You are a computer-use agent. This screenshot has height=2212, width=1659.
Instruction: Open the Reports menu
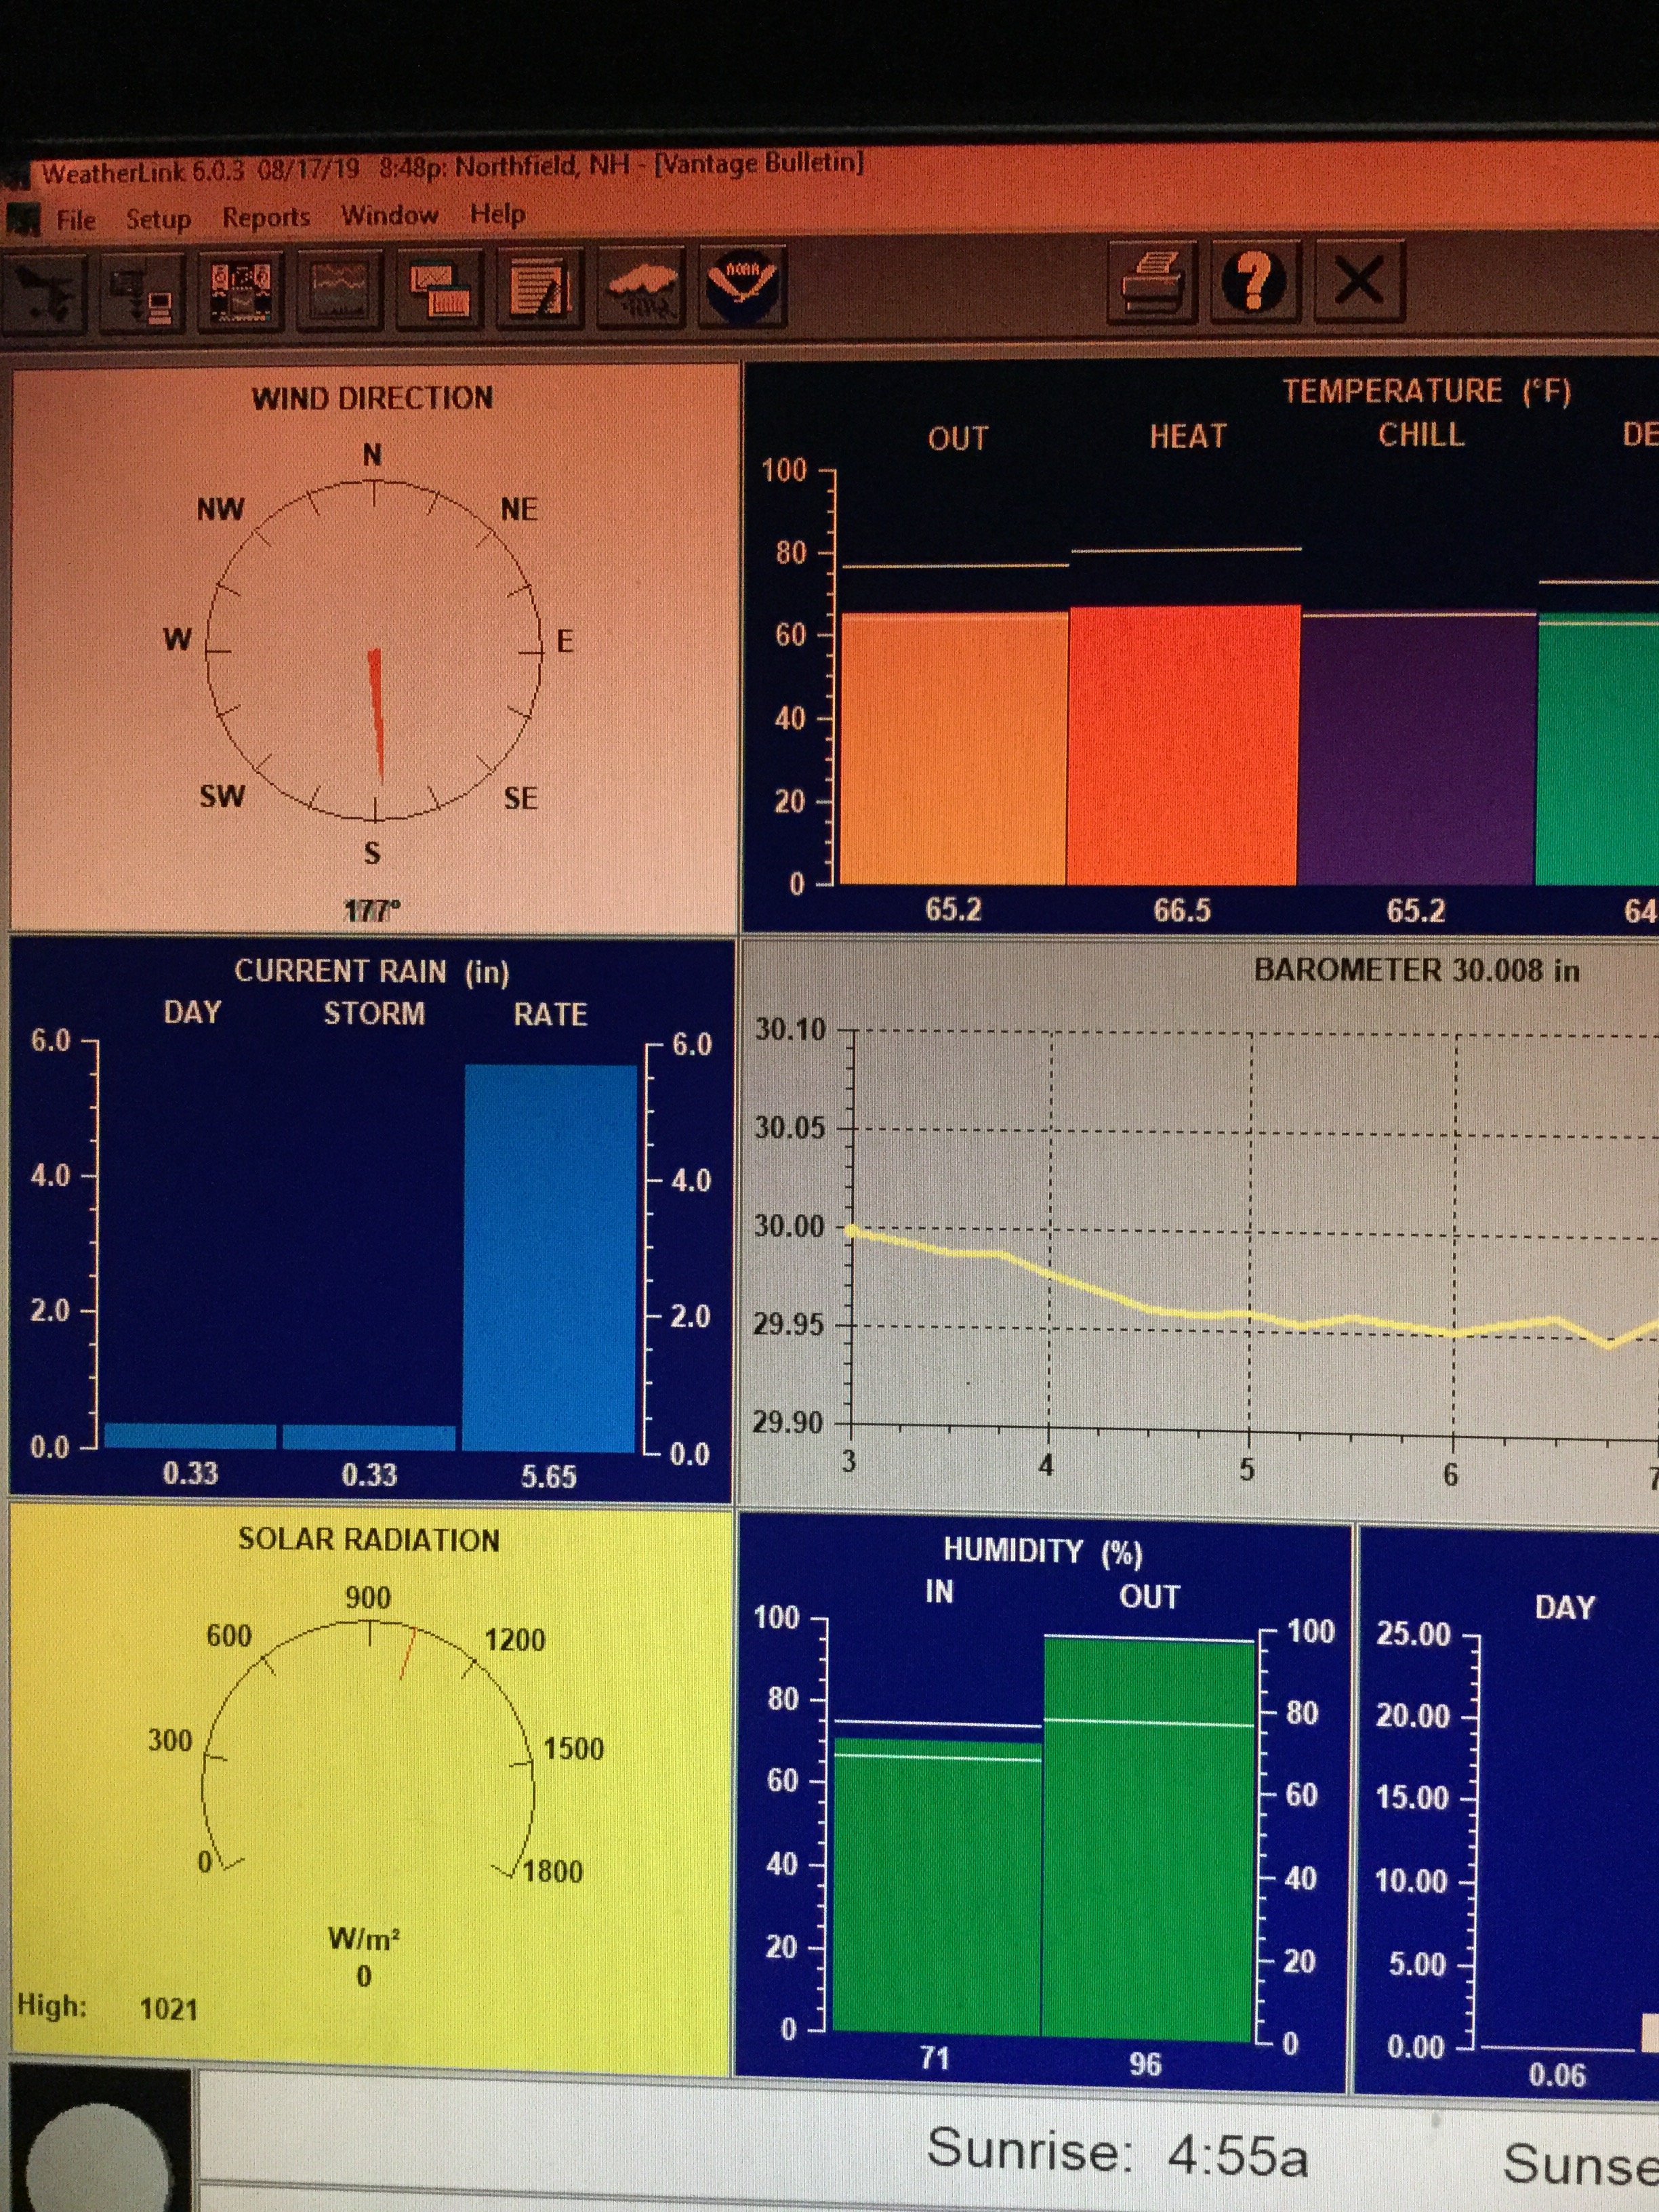266,217
